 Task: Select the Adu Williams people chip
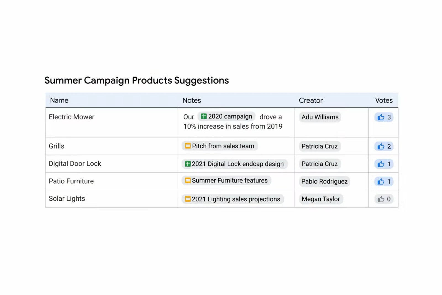click(320, 117)
